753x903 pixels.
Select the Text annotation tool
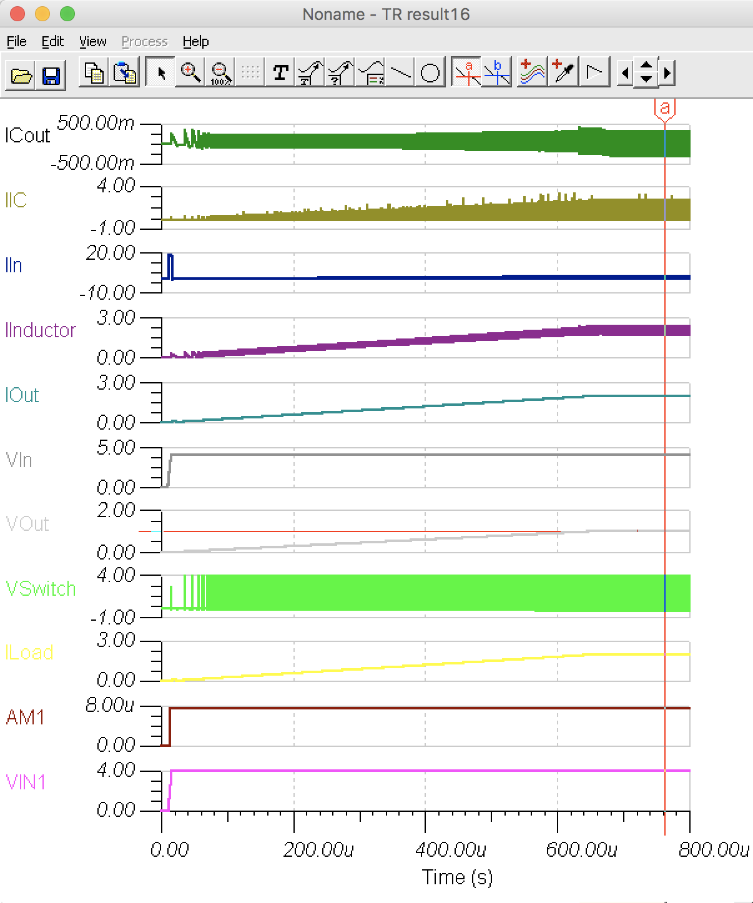coord(280,73)
